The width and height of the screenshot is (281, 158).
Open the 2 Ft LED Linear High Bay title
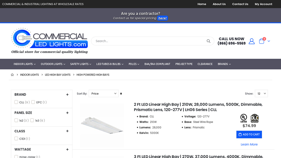pyautogui.click(x=198, y=107)
